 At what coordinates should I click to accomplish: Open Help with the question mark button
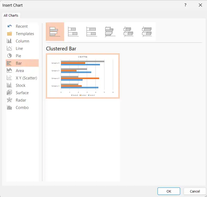(185, 5)
